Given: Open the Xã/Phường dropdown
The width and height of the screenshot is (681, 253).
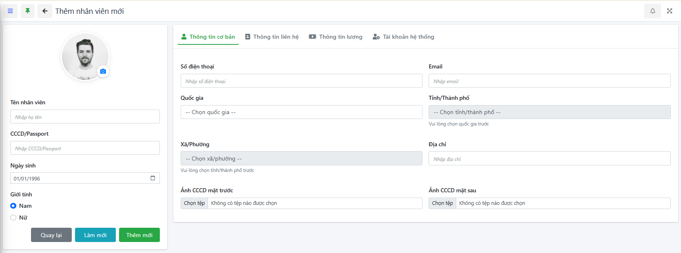Looking at the screenshot, I should pos(301,158).
